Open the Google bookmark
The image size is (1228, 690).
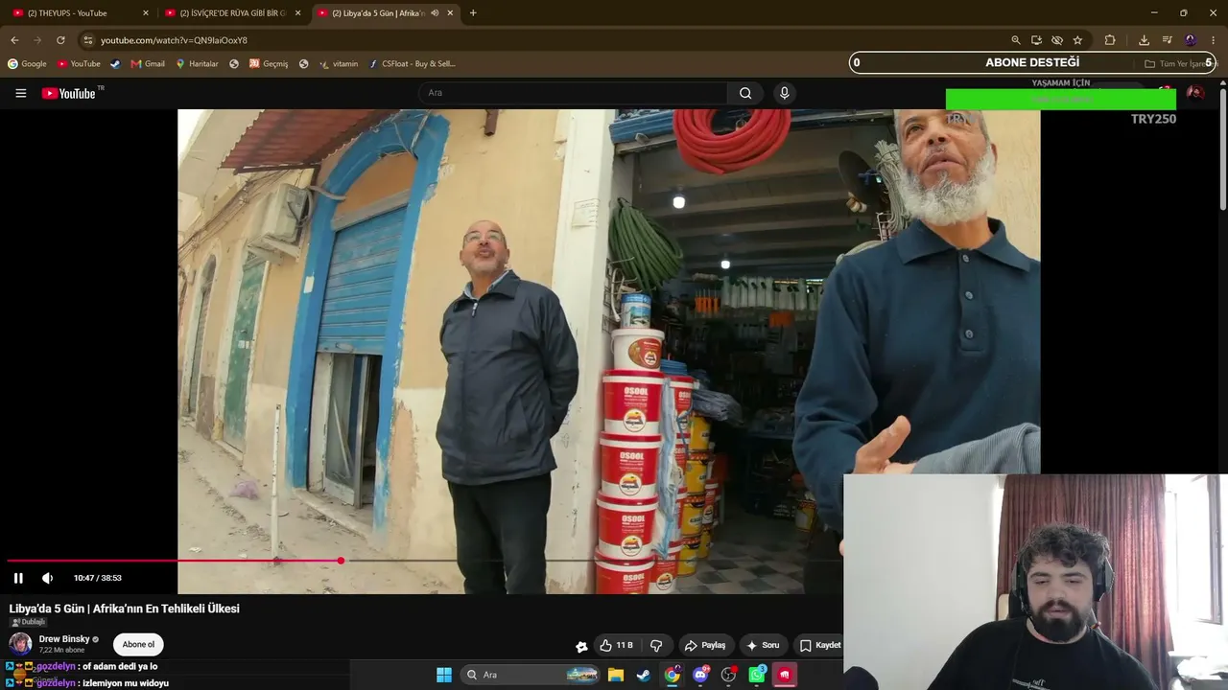[x=27, y=64]
